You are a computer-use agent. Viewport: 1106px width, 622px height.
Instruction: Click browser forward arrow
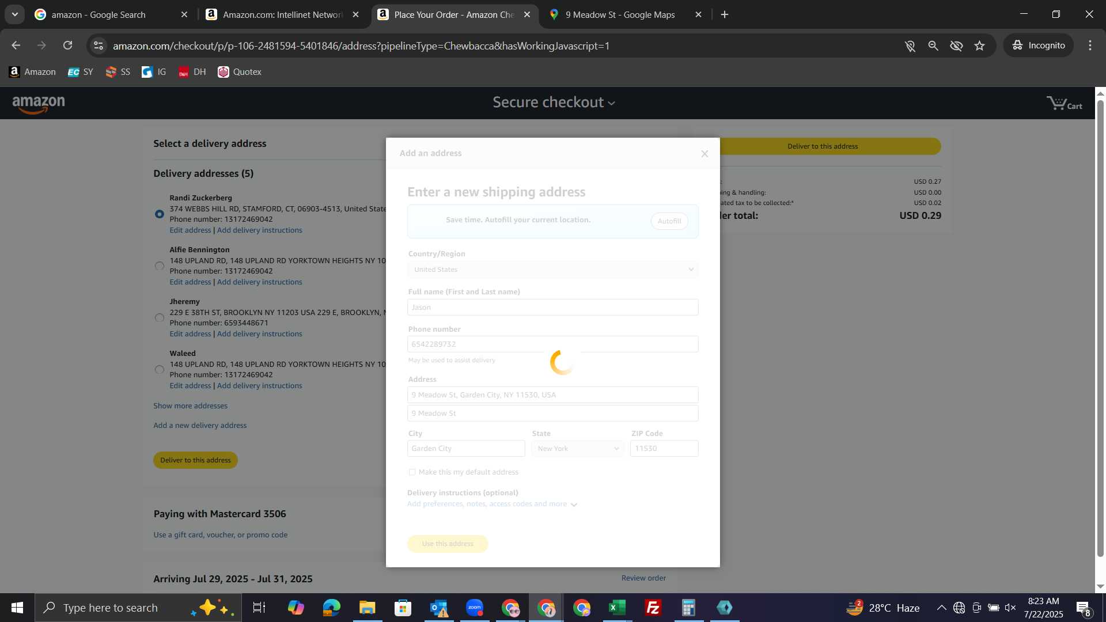click(x=41, y=45)
